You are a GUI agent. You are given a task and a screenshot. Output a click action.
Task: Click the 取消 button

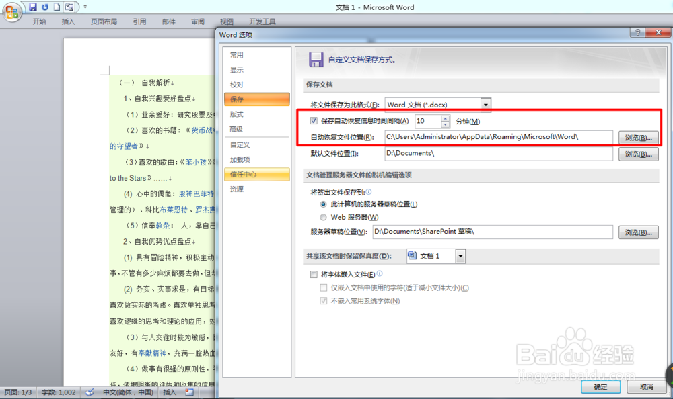click(646, 386)
